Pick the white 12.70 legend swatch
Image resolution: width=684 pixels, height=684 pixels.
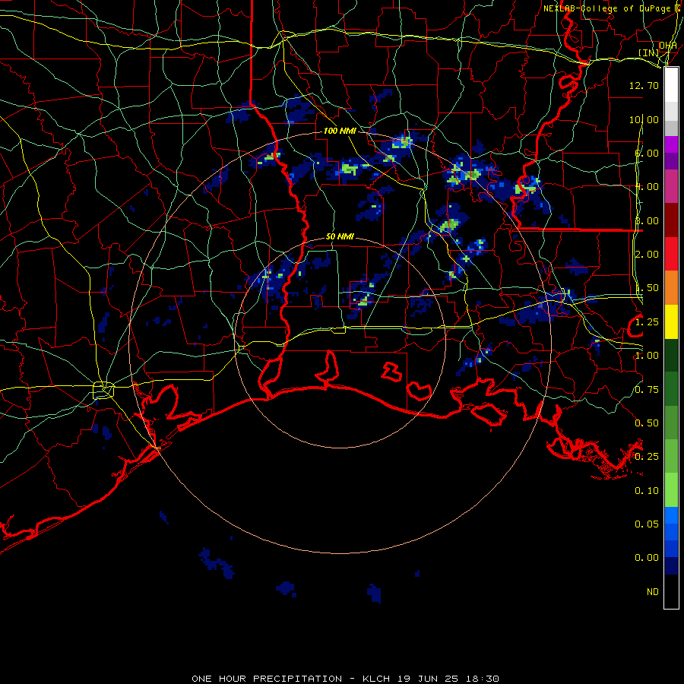coord(671,85)
